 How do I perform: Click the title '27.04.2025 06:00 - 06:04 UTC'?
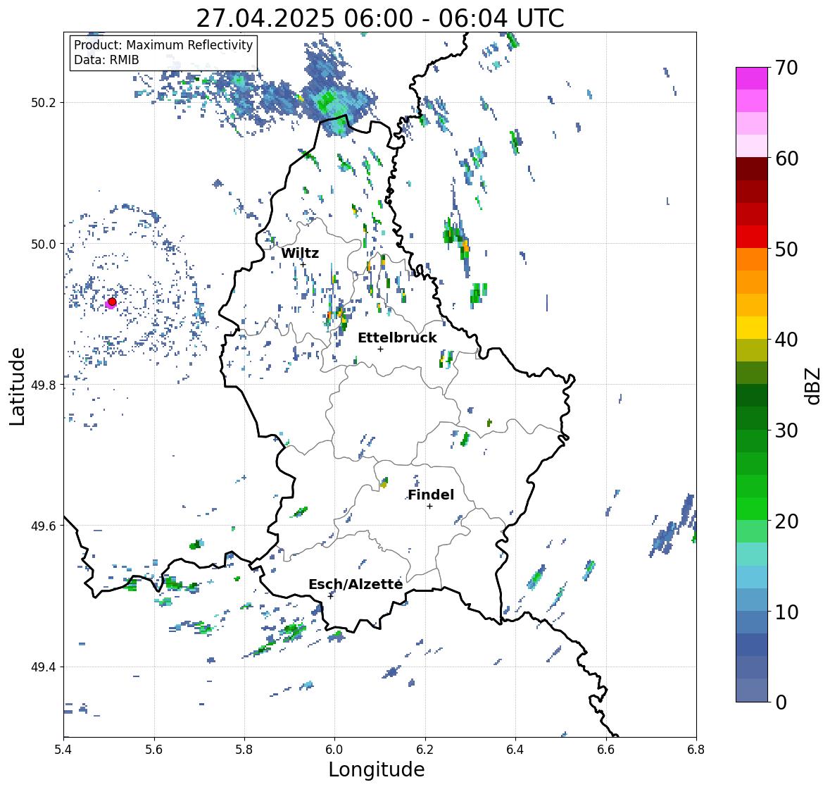coord(380,18)
